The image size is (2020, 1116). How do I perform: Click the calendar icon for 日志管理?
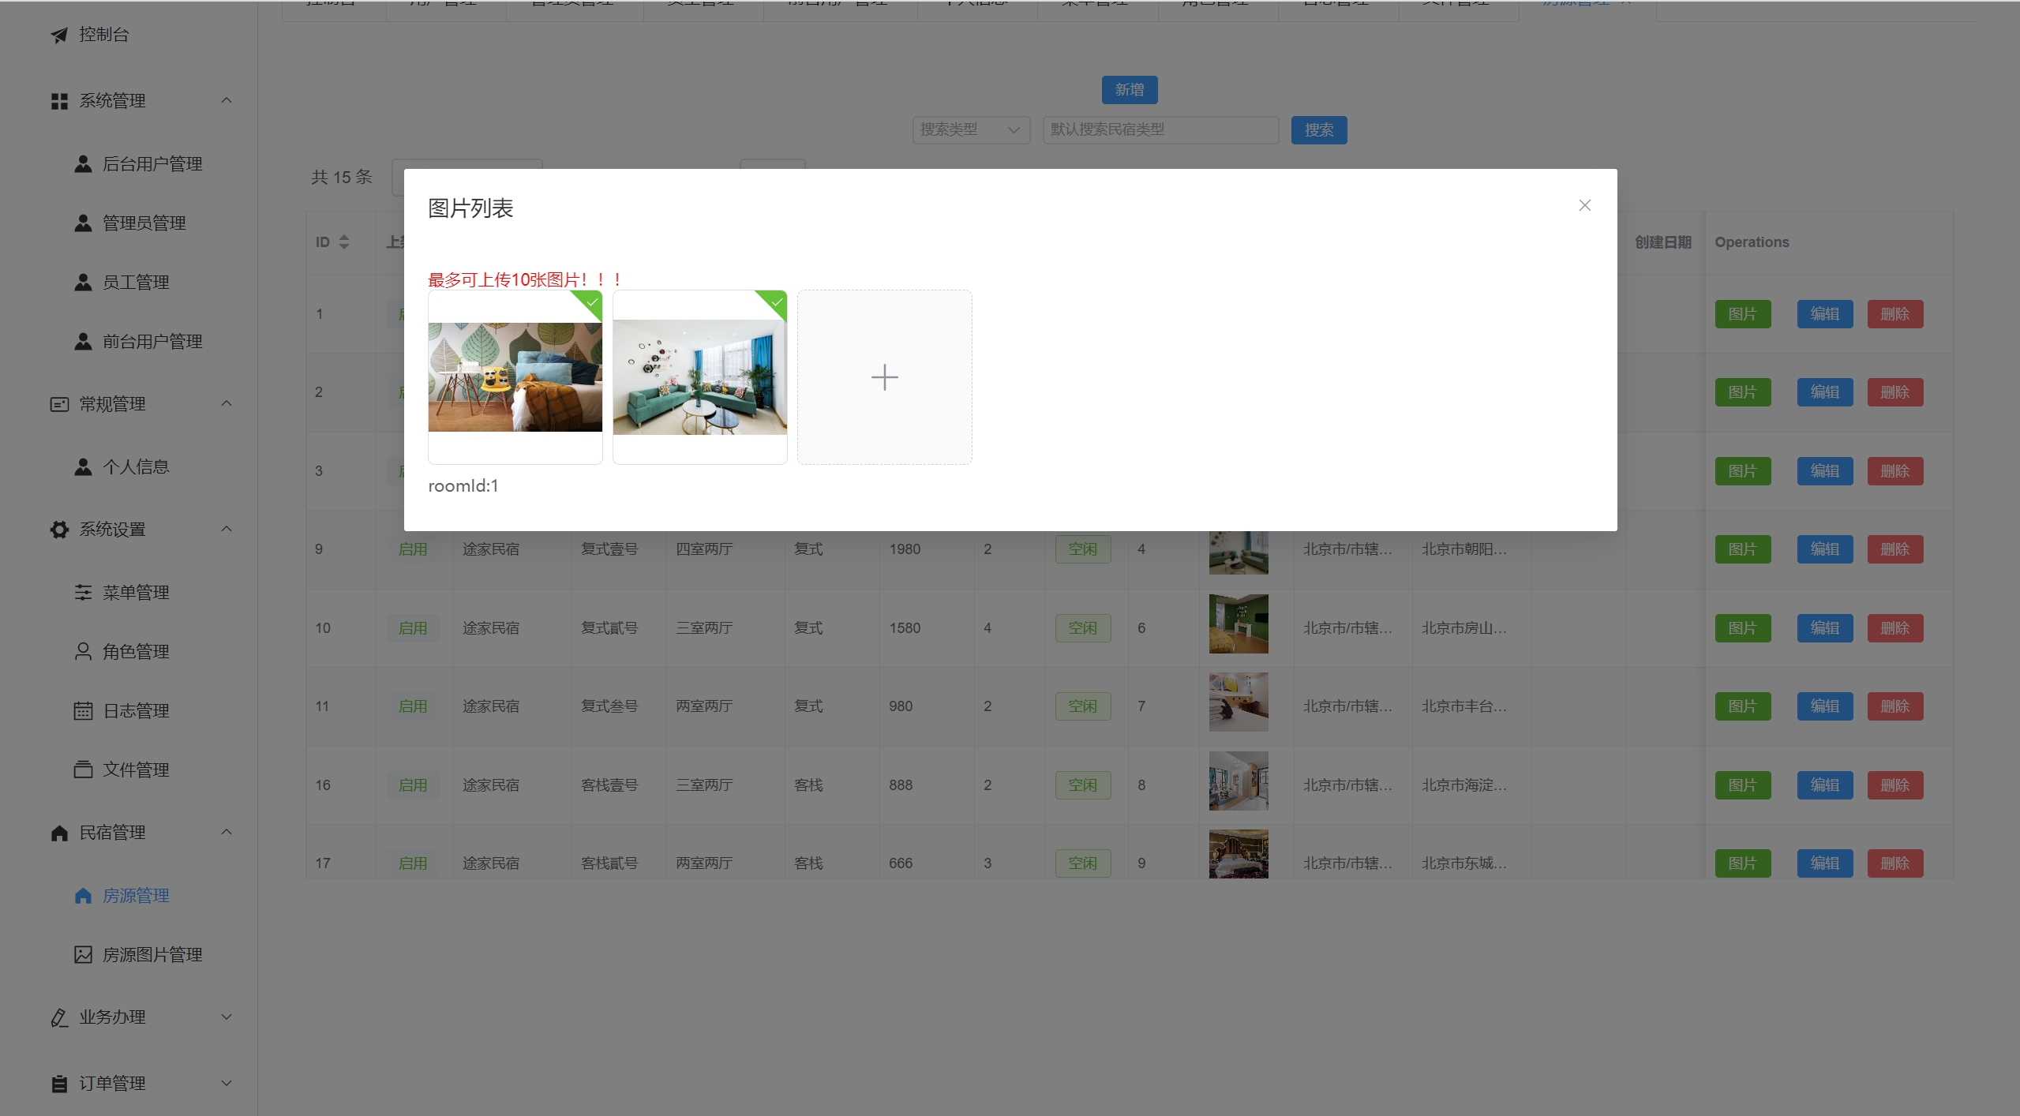83,710
